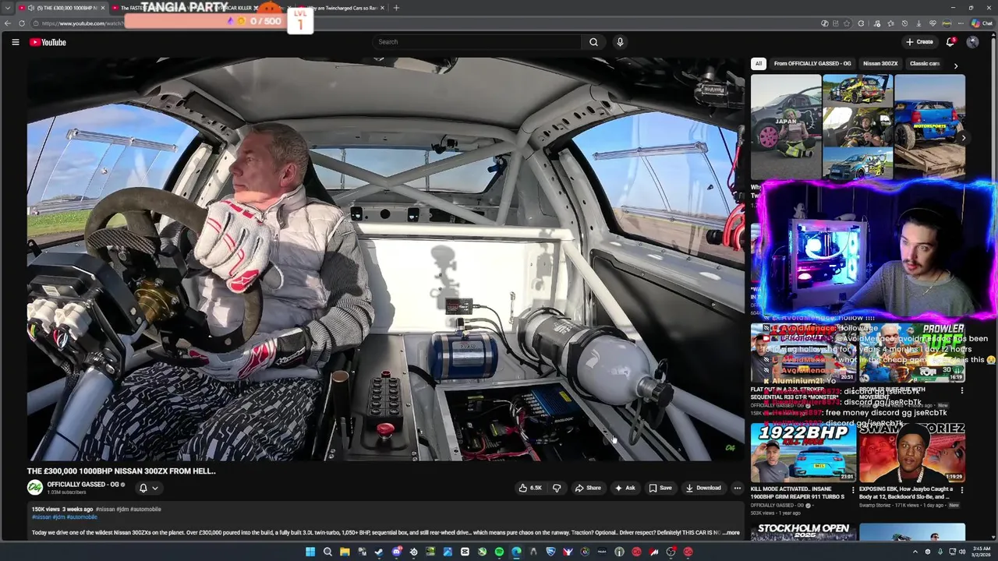Open the Stockholm Open 2025 thumbnail
The height and width of the screenshot is (561, 998).
(x=803, y=531)
